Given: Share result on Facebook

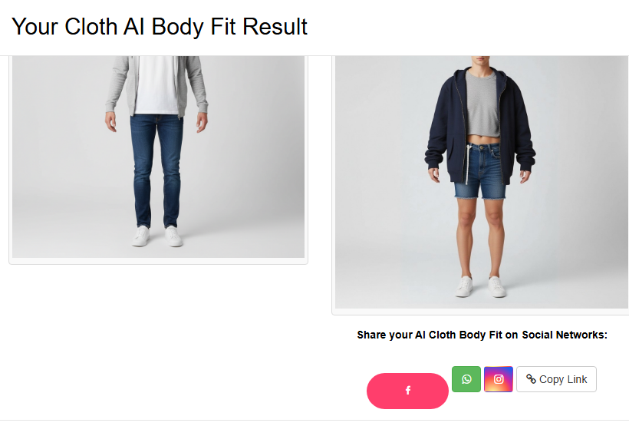Looking at the screenshot, I should click(407, 391).
